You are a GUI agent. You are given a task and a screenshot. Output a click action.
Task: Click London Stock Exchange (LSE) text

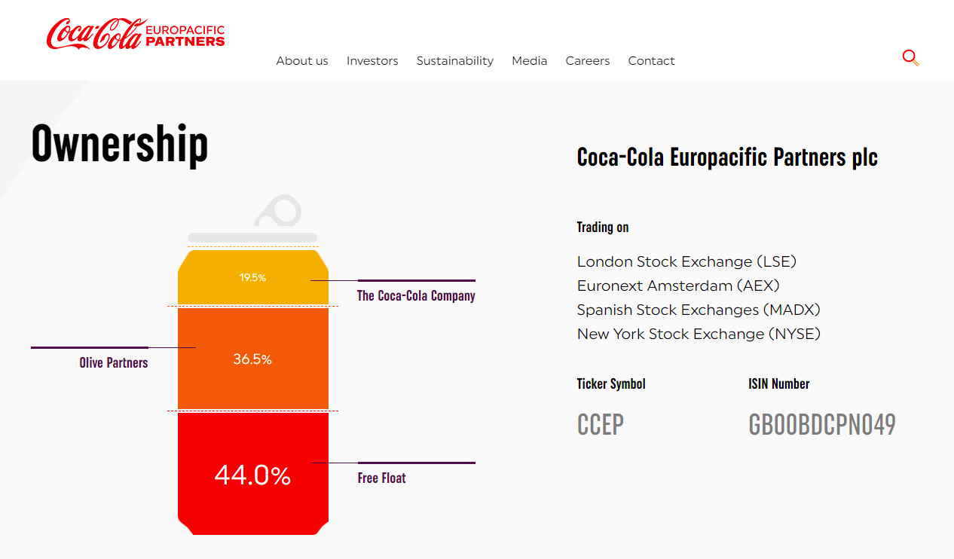tap(686, 262)
